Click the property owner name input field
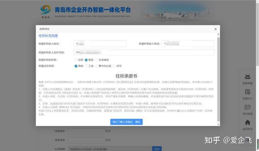 click(x=100, y=44)
